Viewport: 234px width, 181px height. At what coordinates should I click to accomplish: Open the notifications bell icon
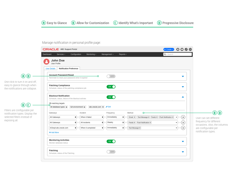178,49
